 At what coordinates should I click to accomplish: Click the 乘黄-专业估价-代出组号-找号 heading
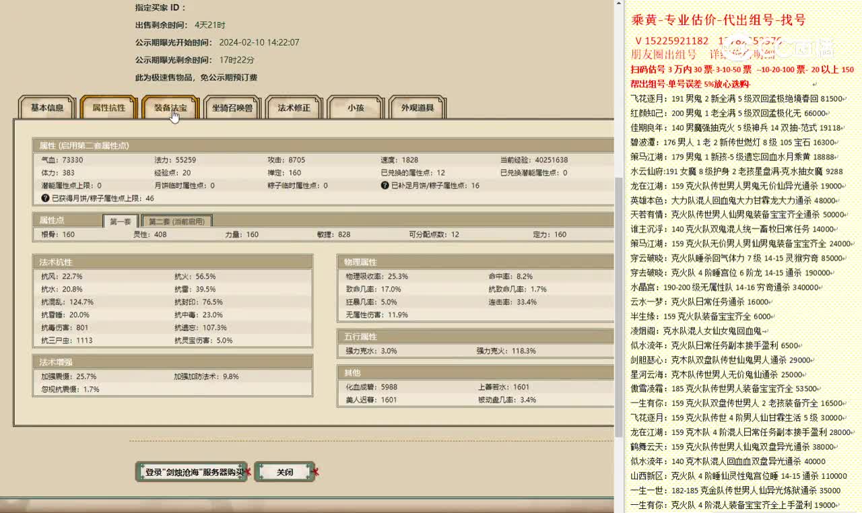719,20
